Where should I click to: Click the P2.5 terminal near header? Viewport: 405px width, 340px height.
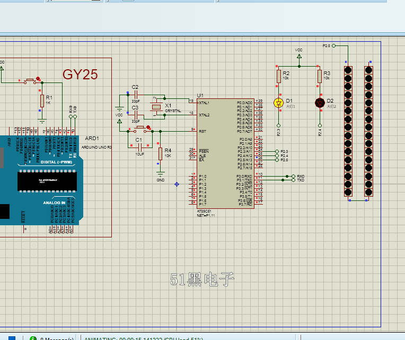pyautogui.click(x=333, y=46)
